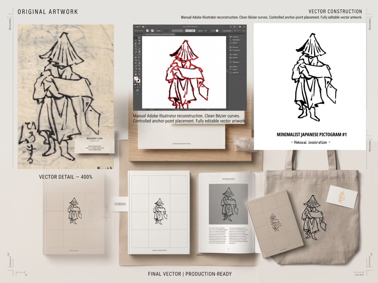Activate the Fill swatch in the toolbar
The image size is (378, 283).
[x=136, y=78]
